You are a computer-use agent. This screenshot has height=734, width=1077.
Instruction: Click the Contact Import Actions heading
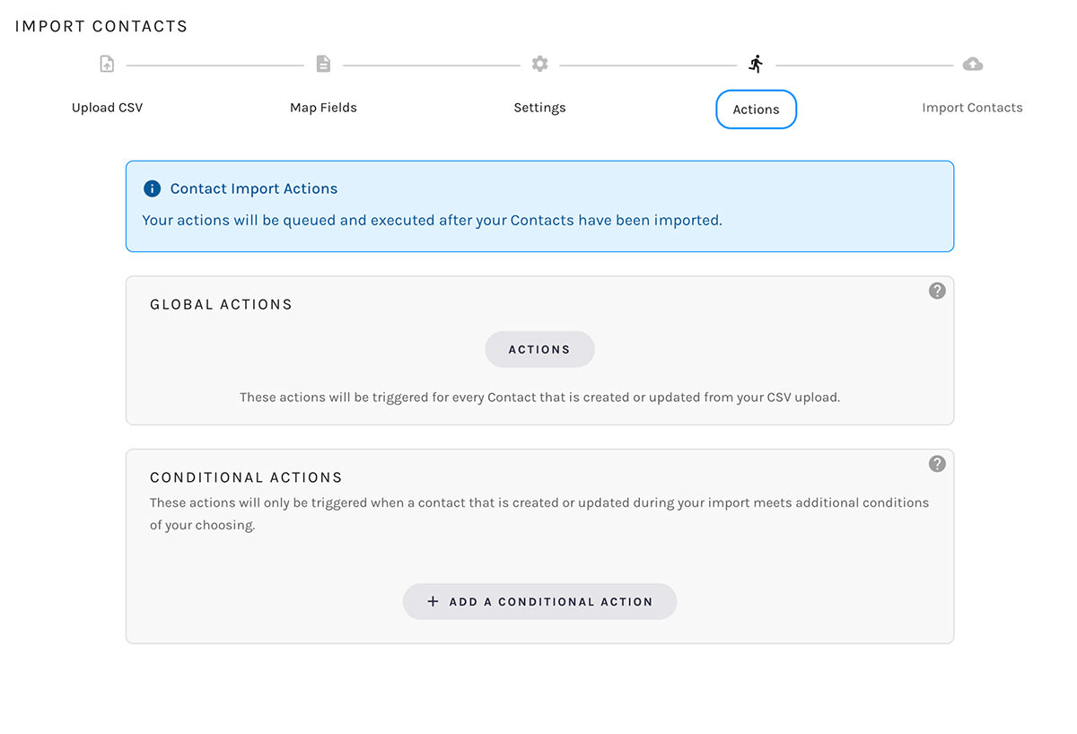pyautogui.click(x=253, y=188)
